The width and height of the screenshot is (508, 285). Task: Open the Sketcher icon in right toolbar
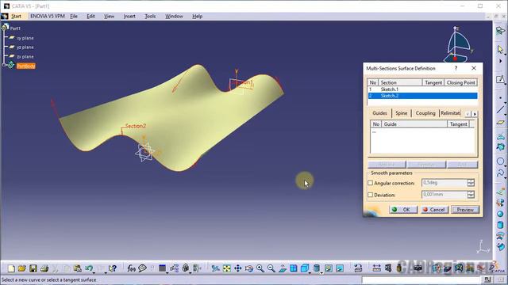tap(500, 79)
